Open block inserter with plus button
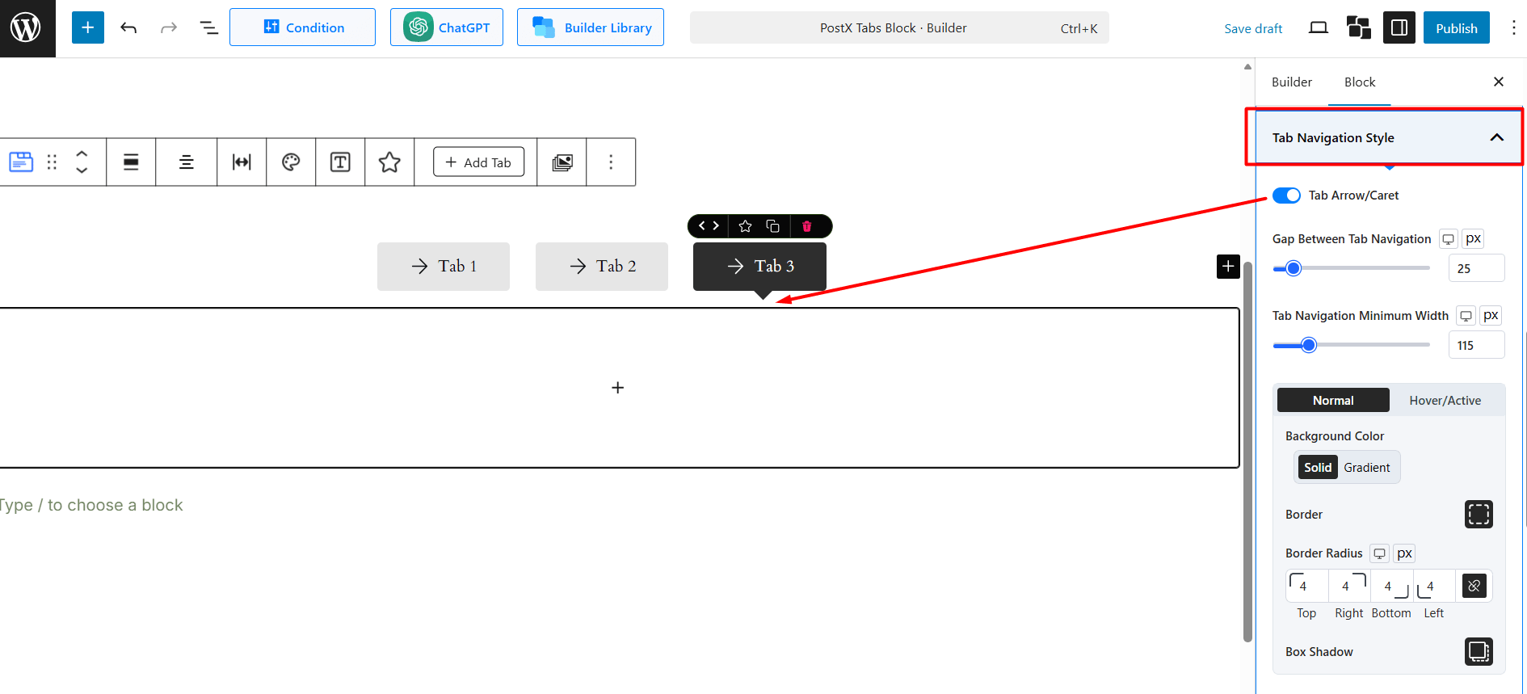Image resolution: width=1527 pixels, height=694 pixels. 88,27
